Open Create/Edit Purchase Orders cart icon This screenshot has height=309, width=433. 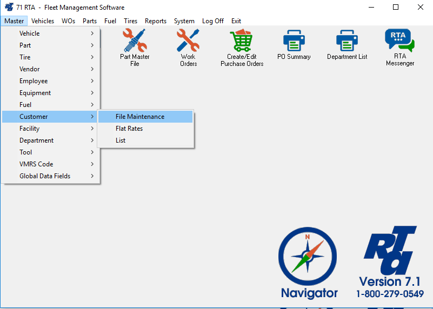tap(242, 41)
